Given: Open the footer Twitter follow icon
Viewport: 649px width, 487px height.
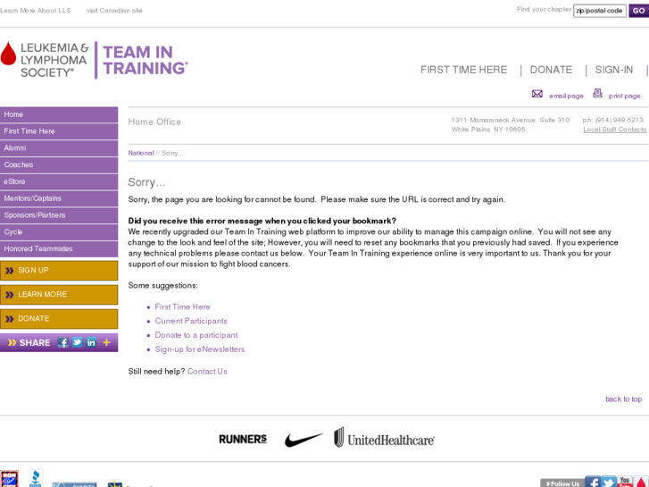Looking at the screenshot, I should click(x=609, y=482).
